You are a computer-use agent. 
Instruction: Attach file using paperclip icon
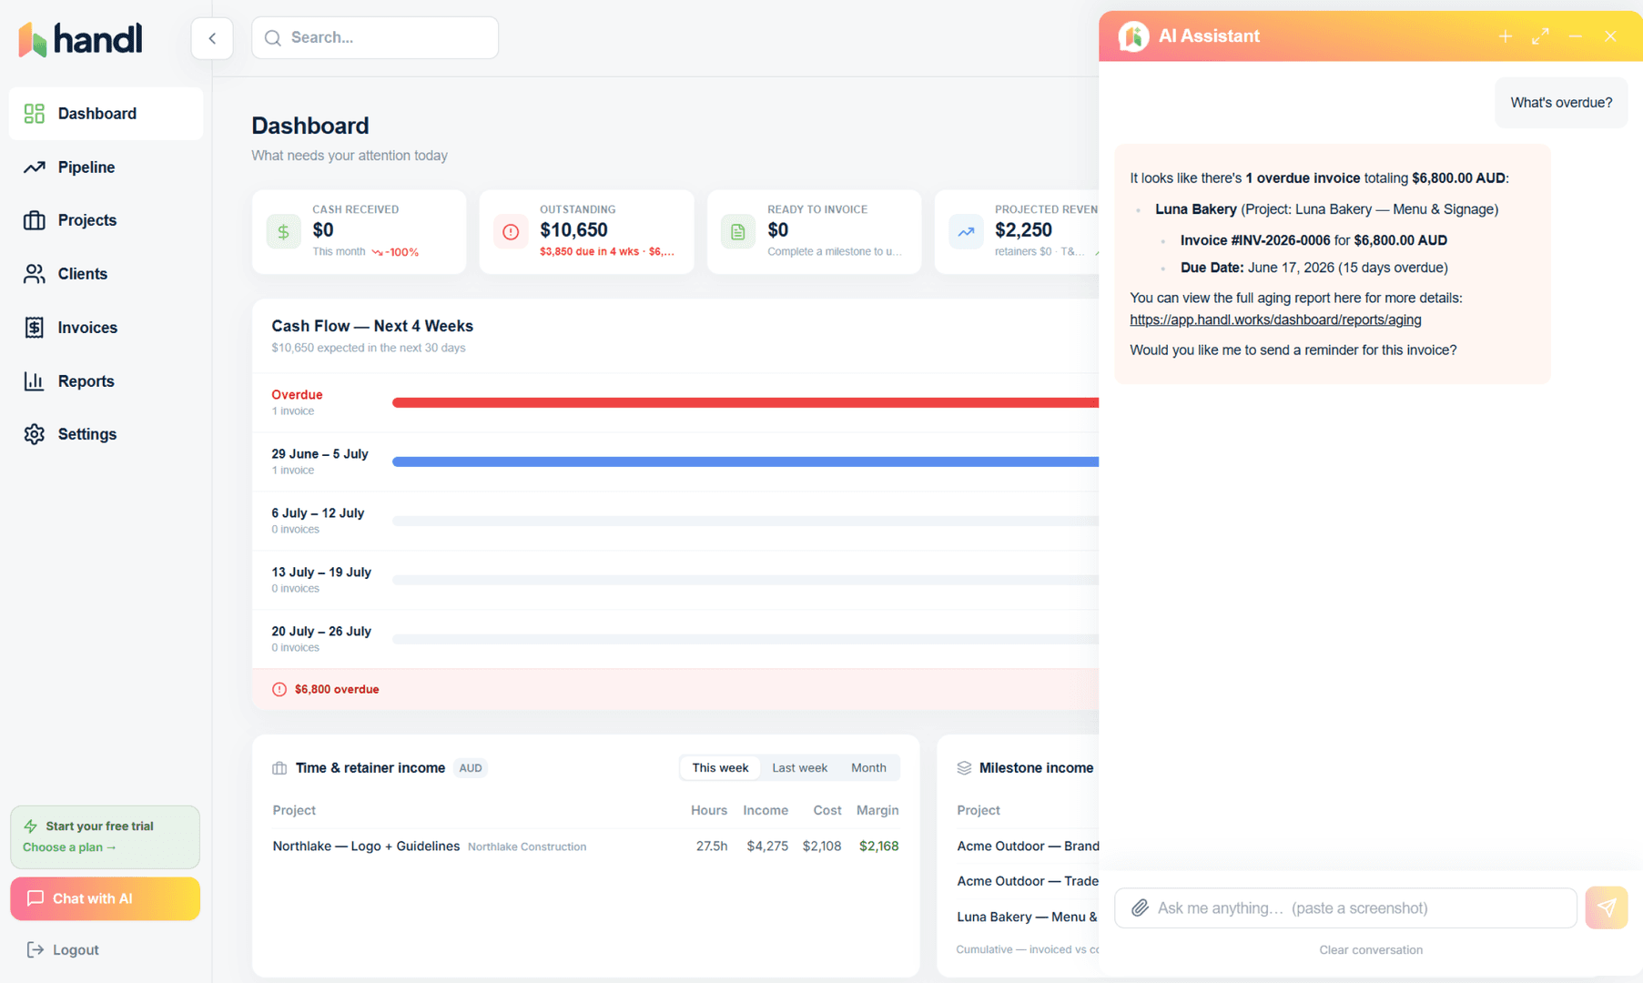coord(1140,908)
